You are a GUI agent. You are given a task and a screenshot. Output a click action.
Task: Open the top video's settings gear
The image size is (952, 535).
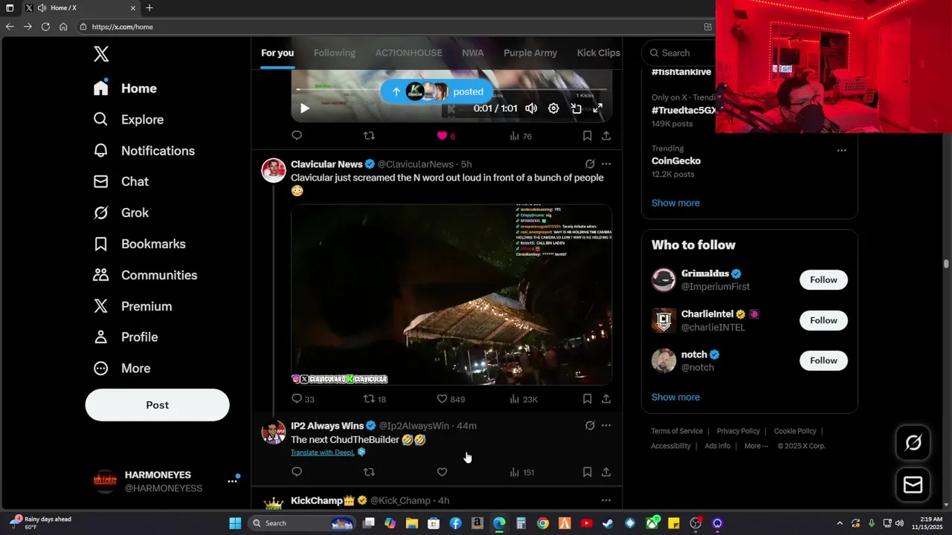tap(553, 108)
